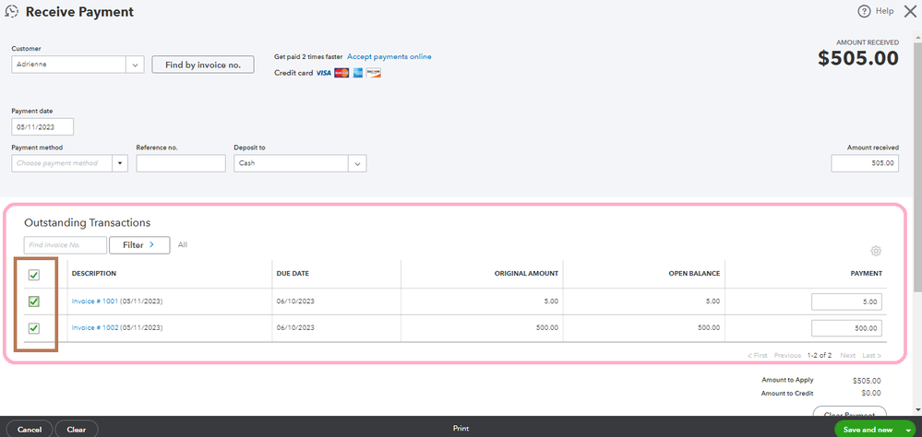Click the Payment date field

coord(42,127)
